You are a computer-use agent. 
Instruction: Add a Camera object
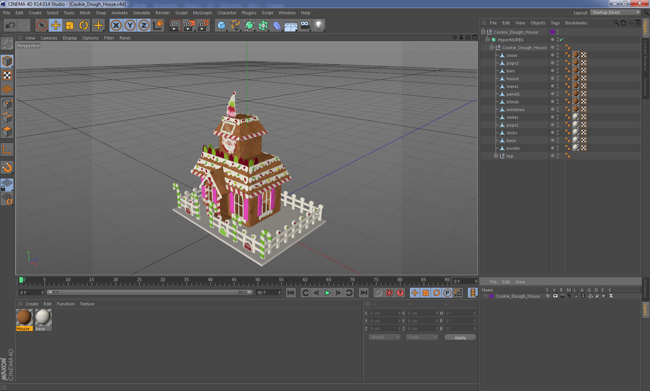tap(305, 26)
